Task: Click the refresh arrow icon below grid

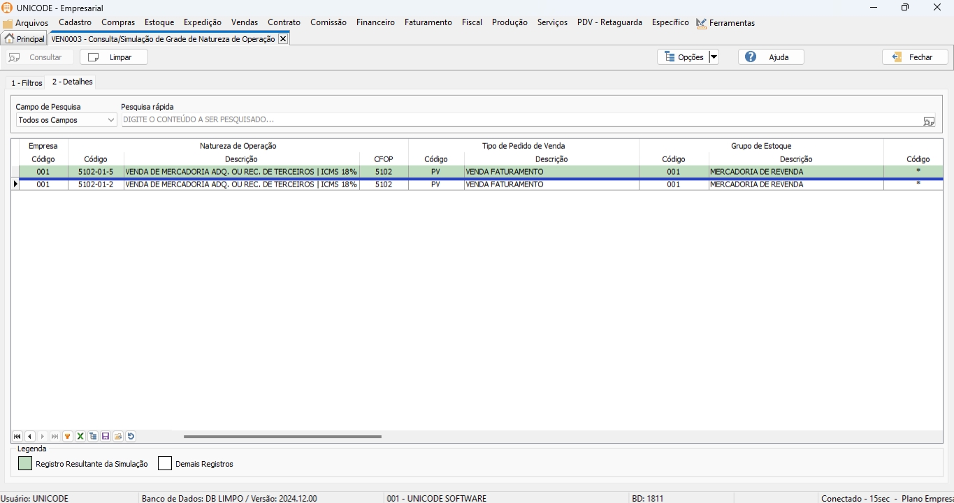Action: tap(131, 437)
